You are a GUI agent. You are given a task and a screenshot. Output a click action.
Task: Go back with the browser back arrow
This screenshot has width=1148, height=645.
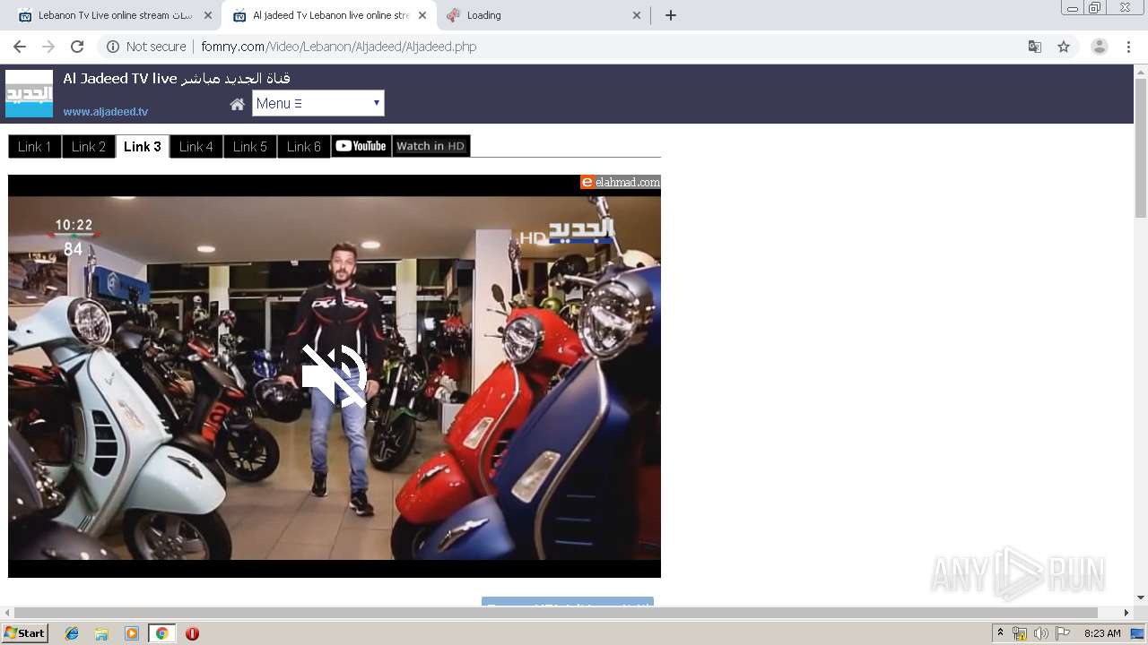(20, 47)
